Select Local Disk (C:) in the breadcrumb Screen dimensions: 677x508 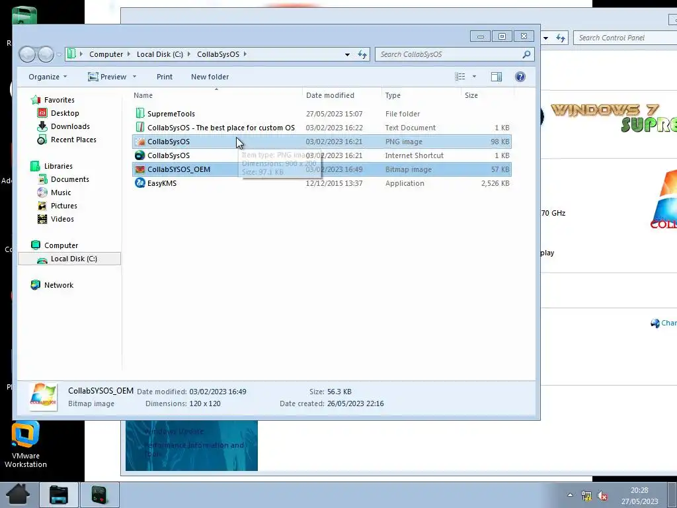pyautogui.click(x=160, y=54)
